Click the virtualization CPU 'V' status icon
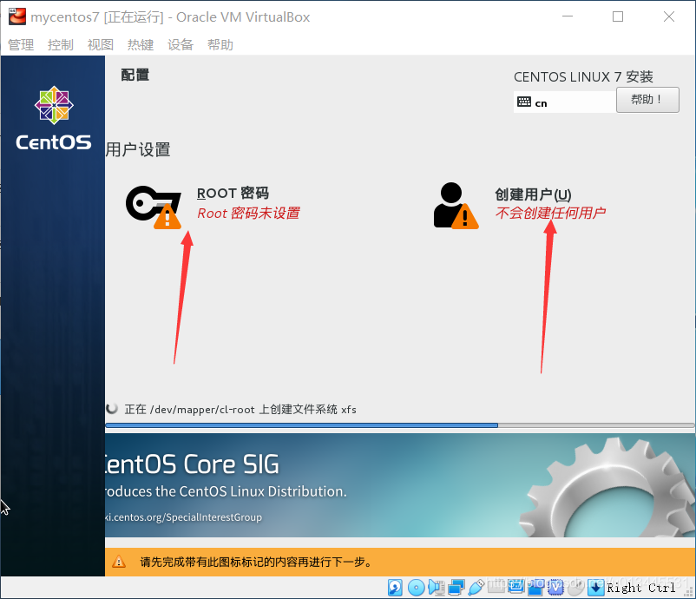 pos(555,588)
